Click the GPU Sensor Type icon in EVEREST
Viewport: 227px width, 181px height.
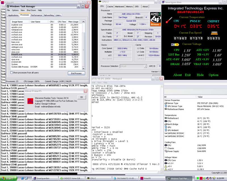(x=166, y=106)
